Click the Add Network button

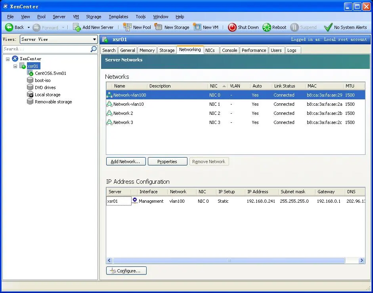[x=125, y=162]
